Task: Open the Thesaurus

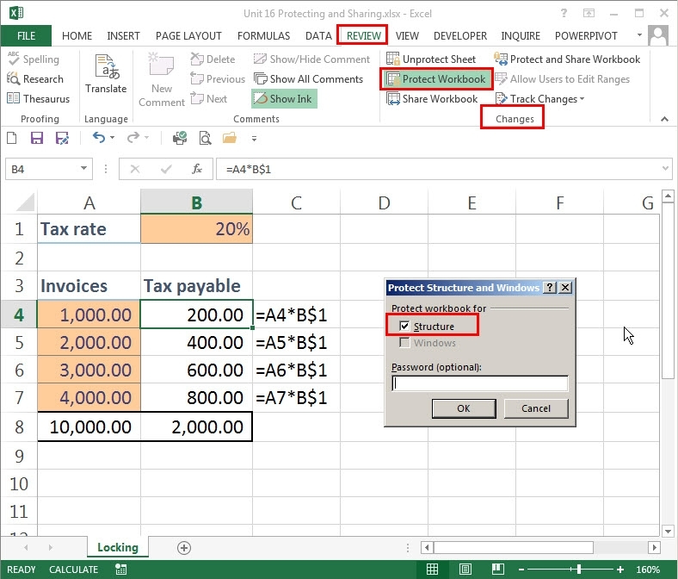Action: click(39, 99)
